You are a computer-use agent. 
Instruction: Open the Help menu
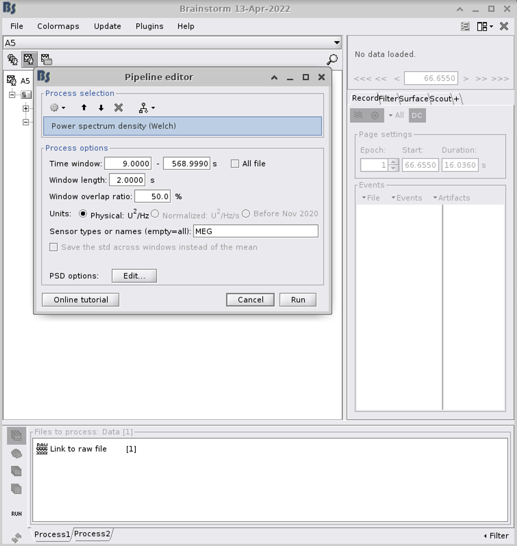click(x=186, y=26)
